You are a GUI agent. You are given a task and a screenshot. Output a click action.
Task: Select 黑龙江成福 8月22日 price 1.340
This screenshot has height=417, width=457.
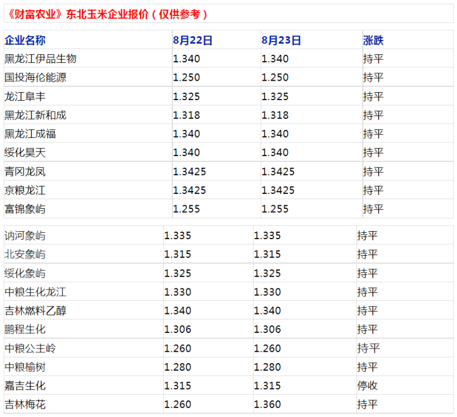187,134
